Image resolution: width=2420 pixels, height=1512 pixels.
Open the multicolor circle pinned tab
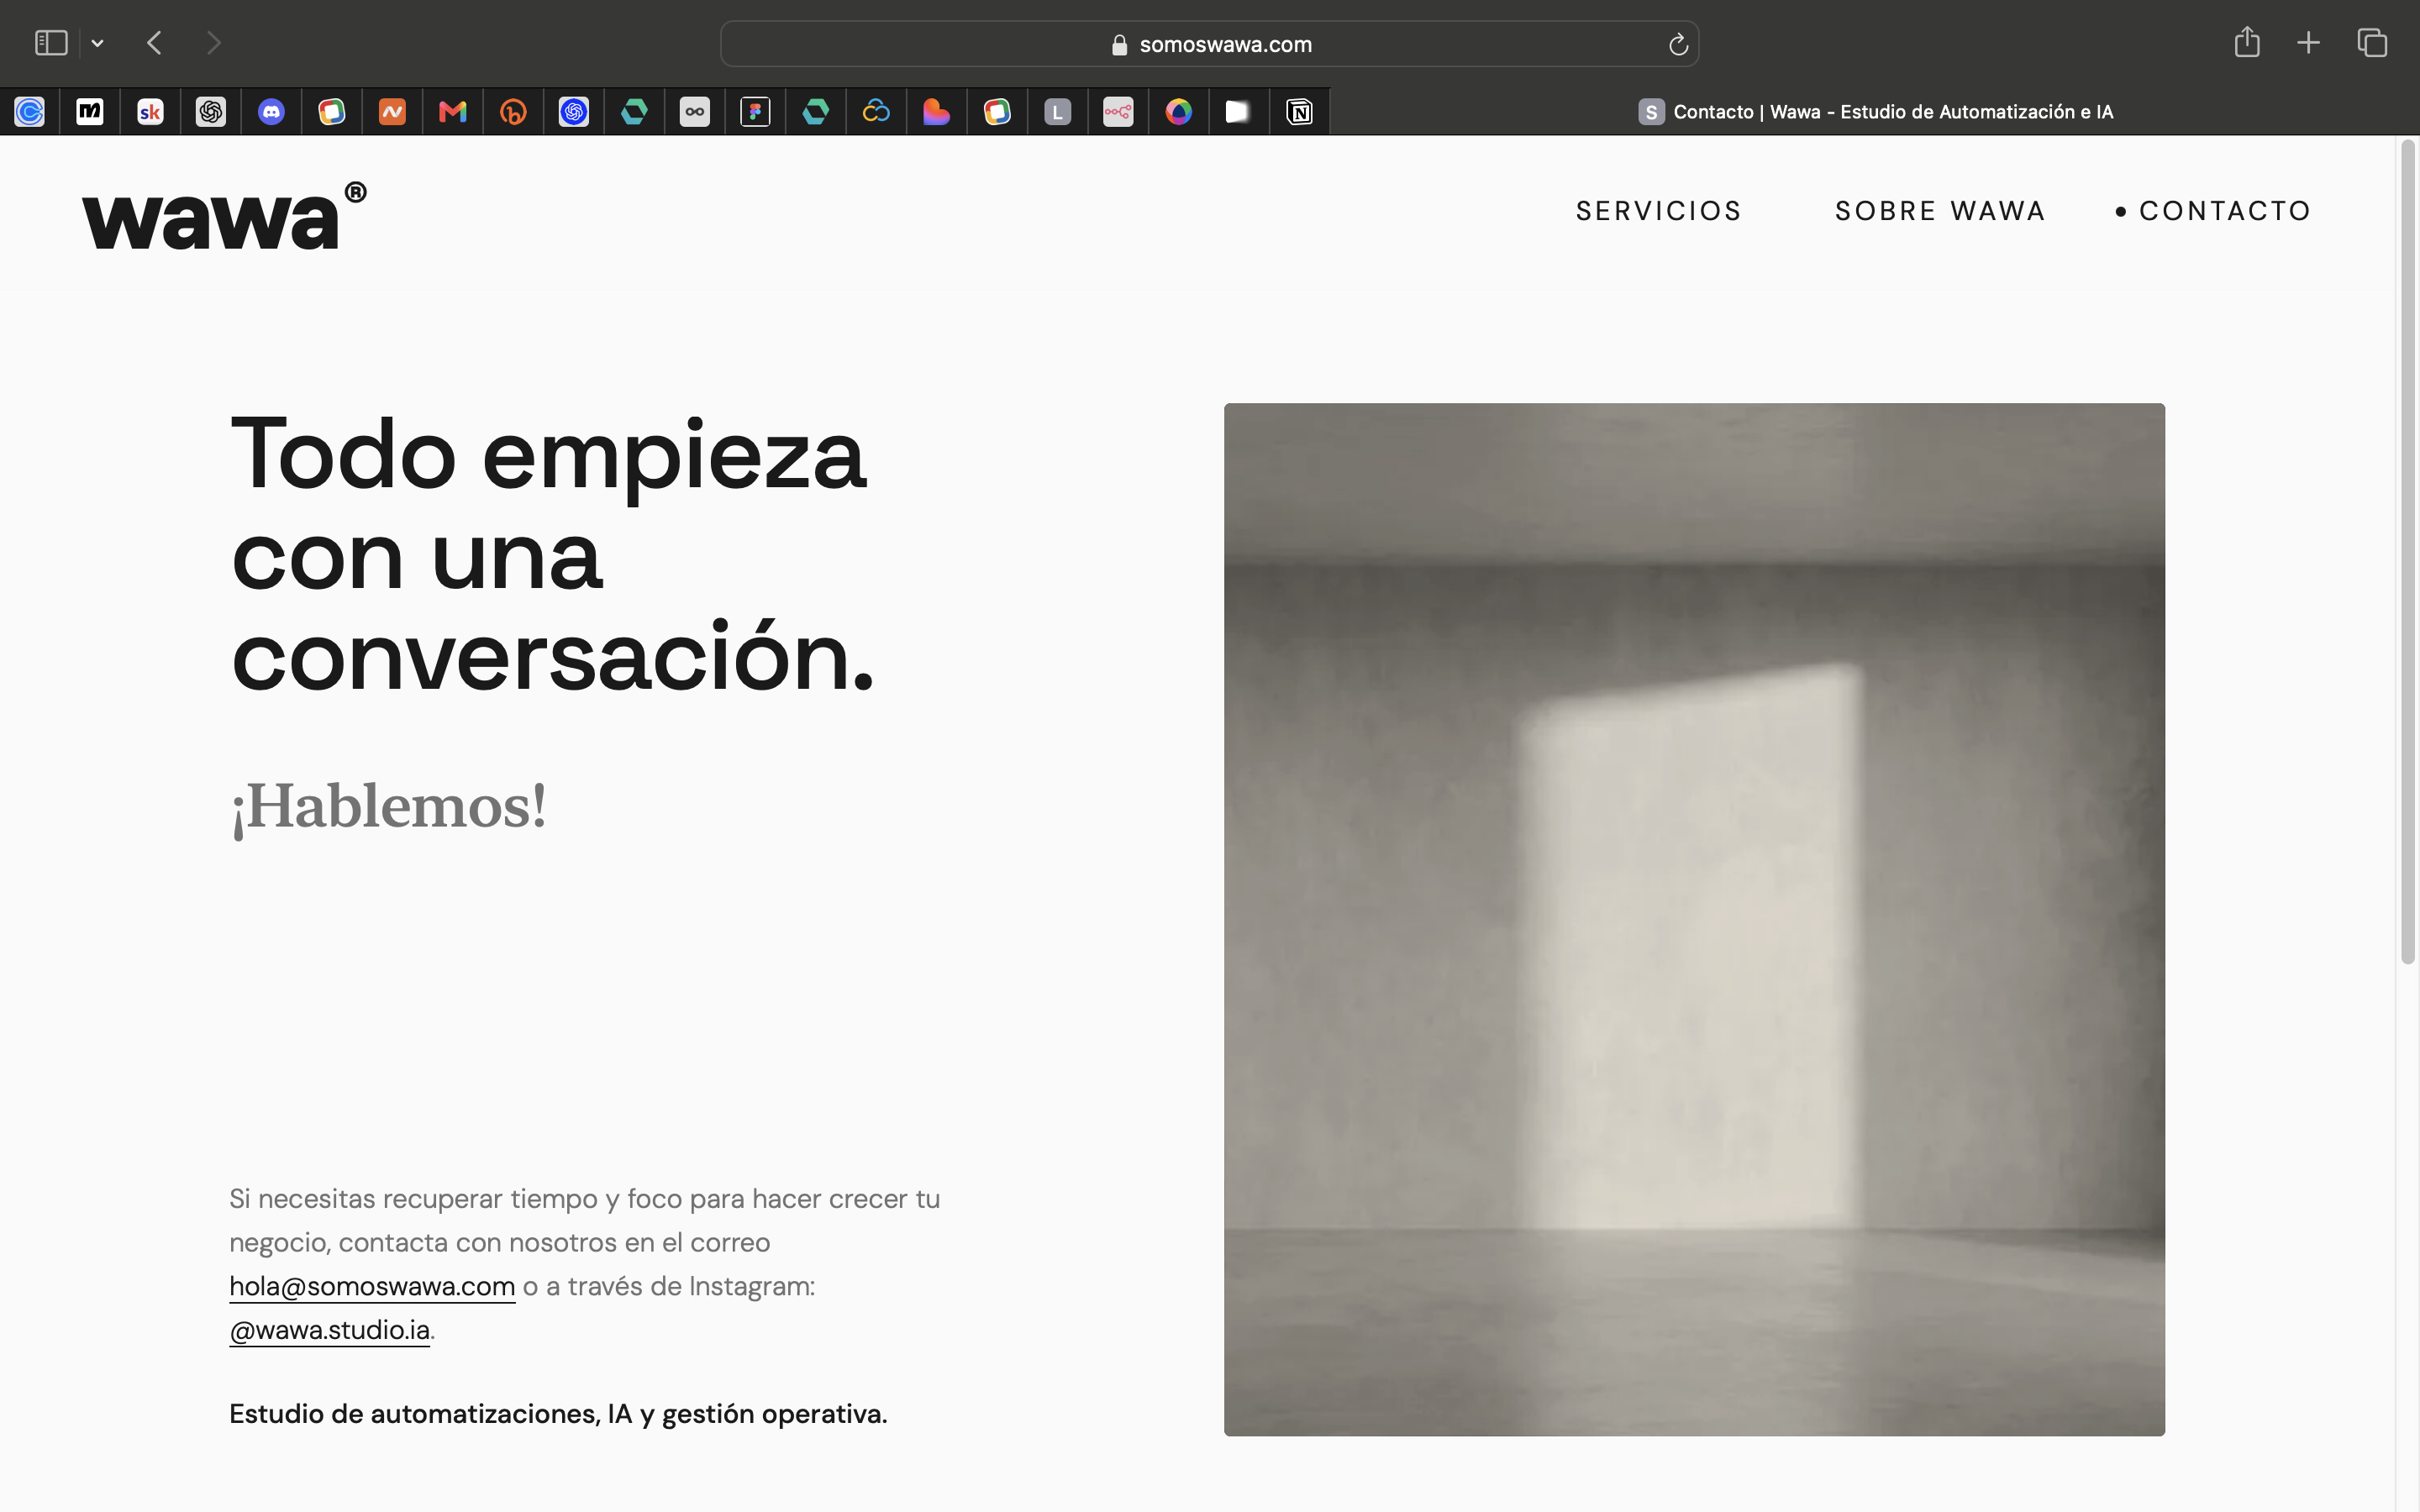click(1179, 111)
